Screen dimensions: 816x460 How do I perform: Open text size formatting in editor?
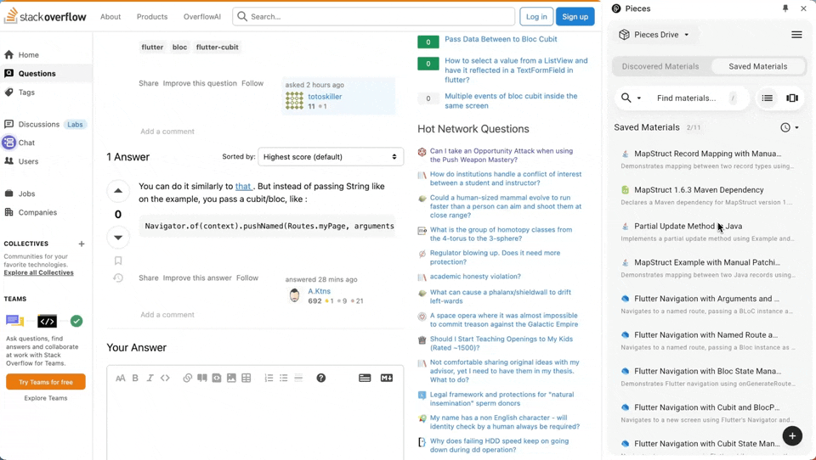(120, 378)
